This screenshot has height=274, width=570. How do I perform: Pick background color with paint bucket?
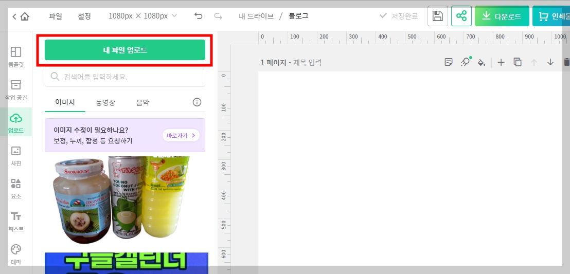482,62
